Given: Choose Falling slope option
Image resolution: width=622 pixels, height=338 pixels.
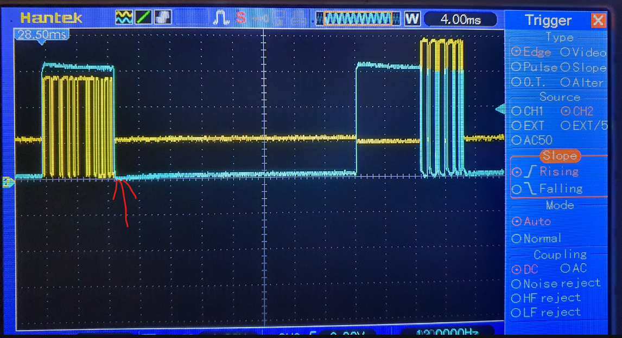Looking at the screenshot, I should coord(548,189).
